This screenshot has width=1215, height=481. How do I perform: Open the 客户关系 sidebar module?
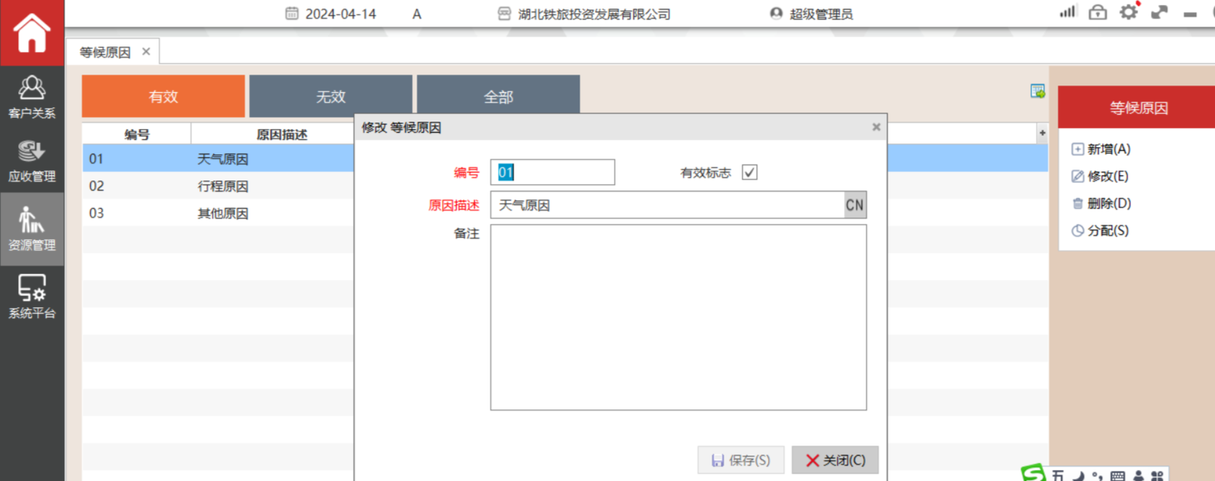coord(32,97)
